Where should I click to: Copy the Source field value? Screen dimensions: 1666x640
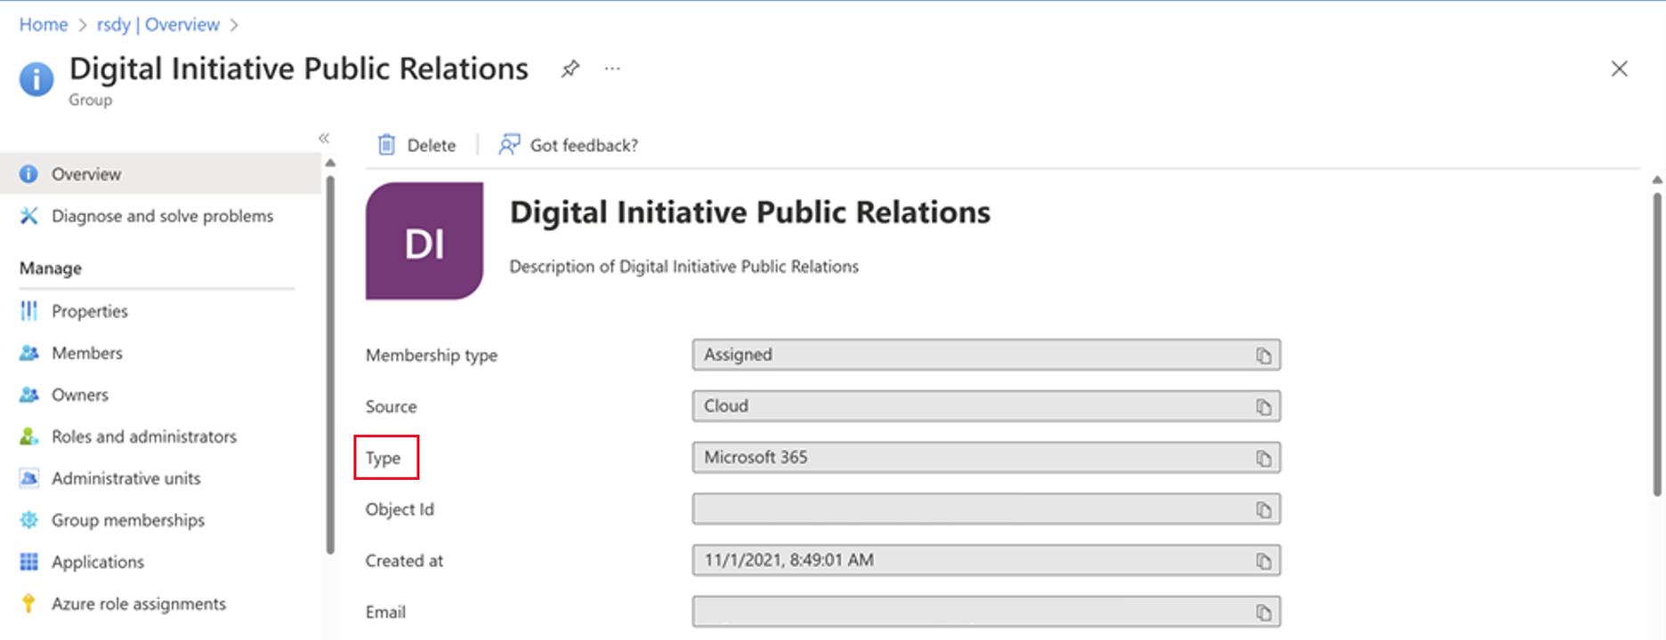pos(1263,407)
